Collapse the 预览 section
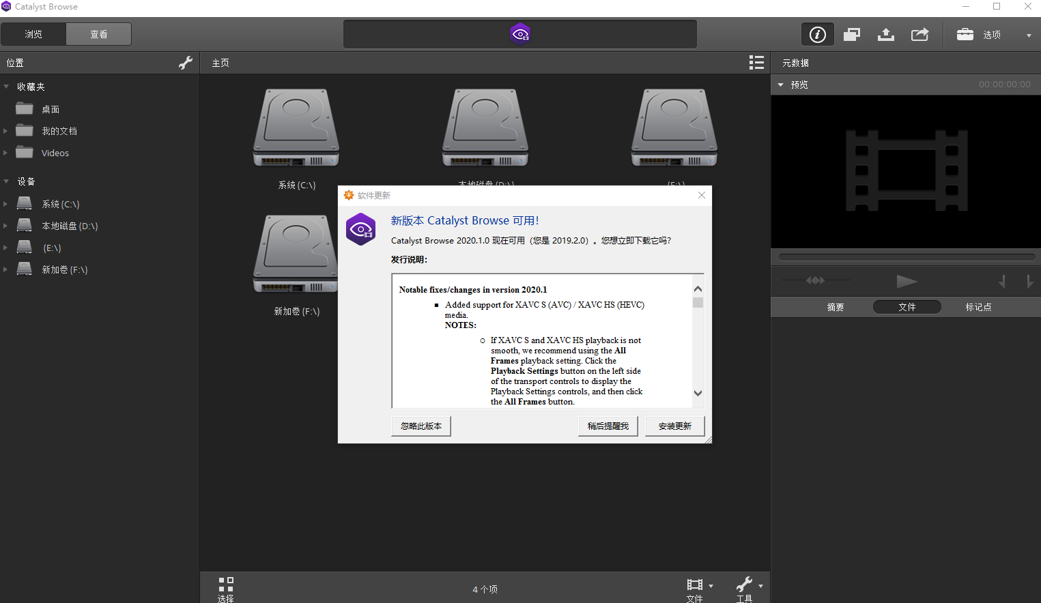1041x603 pixels. tap(781, 85)
